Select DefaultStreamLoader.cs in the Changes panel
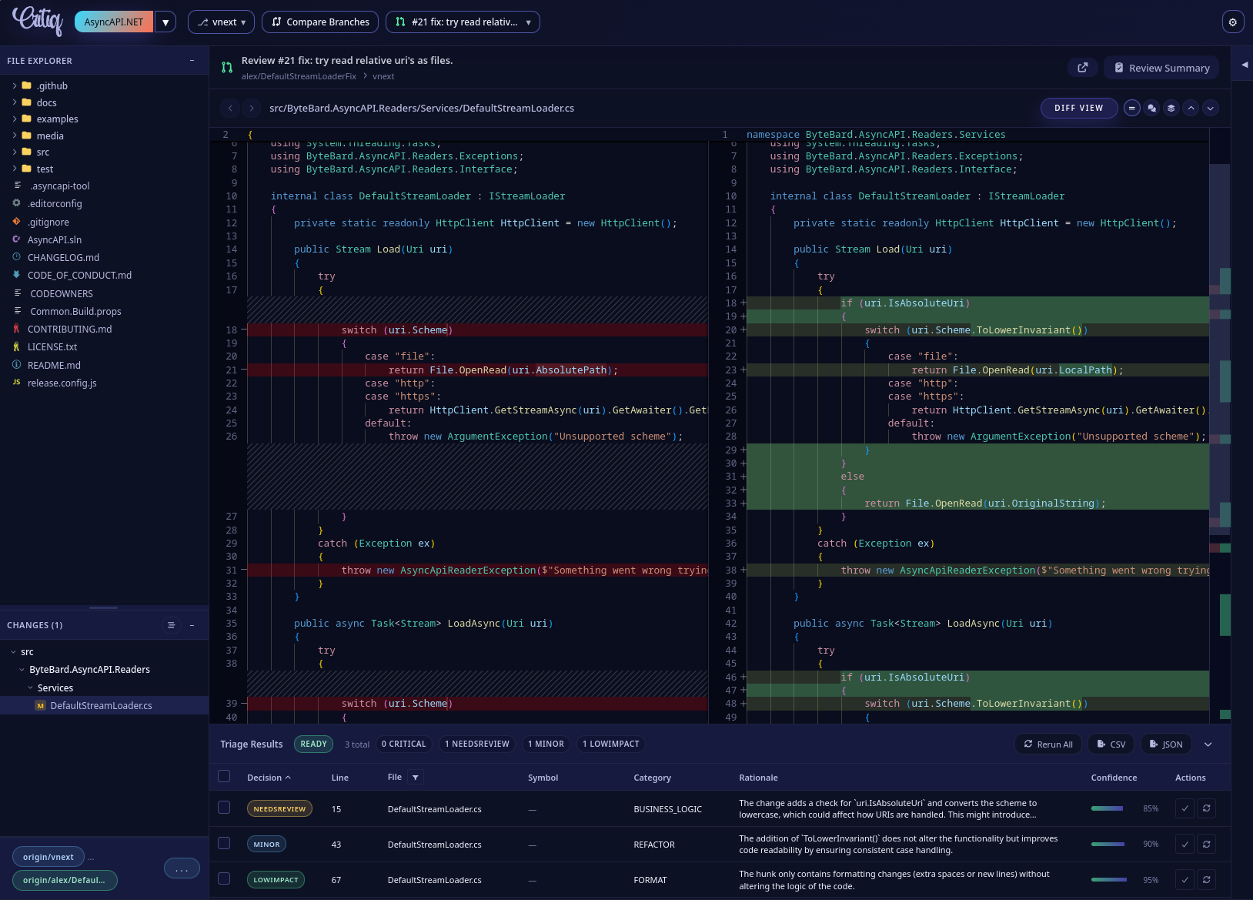 pyautogui.click(x=101, y=705)
